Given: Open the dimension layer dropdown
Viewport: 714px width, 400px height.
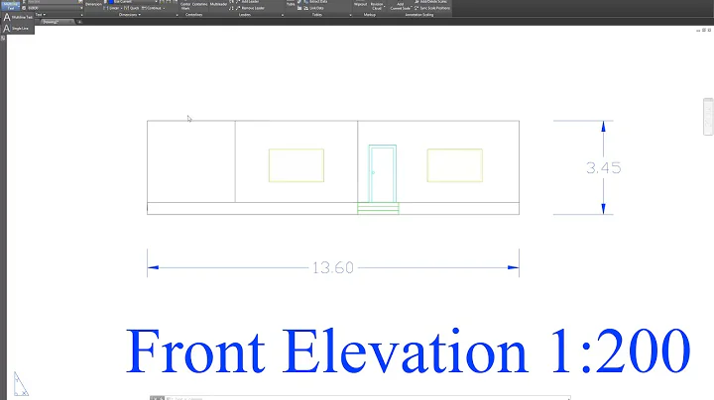Looking at the screenshot, I should click(135, 2).
